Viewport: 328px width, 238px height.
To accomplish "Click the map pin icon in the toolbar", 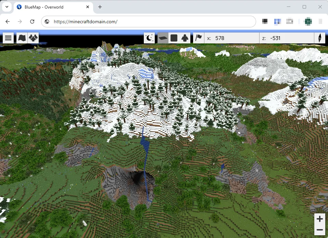I will point(199,38).
